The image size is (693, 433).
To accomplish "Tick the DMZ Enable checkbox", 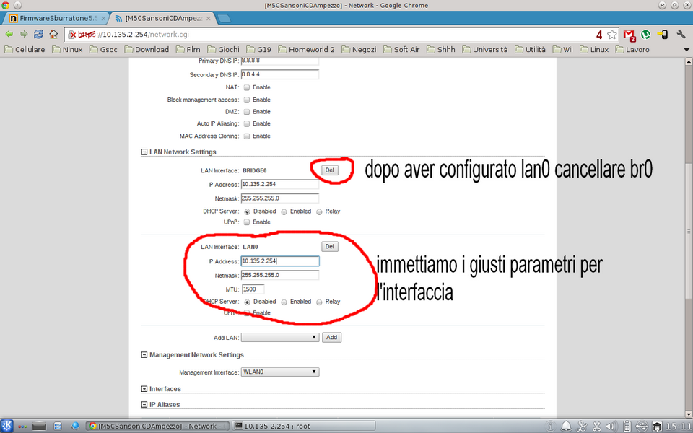I will click(247, 112).
